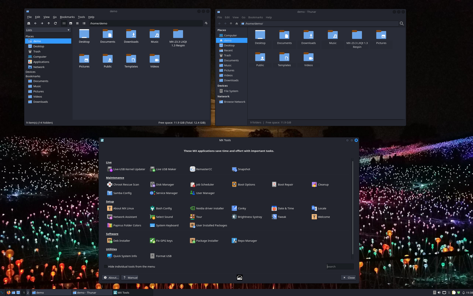Open Firefox from the taskbar
Image resolution: width=473 pixels, height=296 pixels.
9,293
